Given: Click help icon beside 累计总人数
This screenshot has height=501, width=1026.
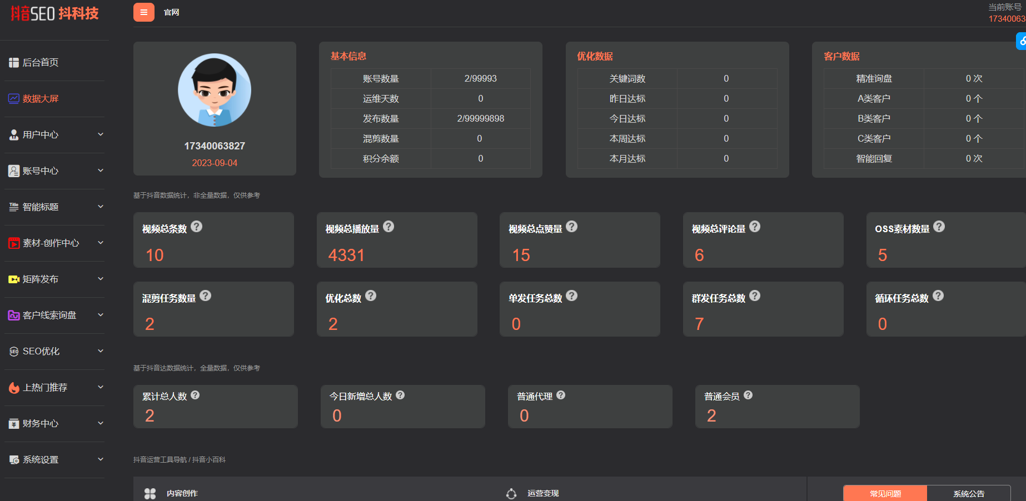Looking at the screenshot, I should tap(195, 395).
